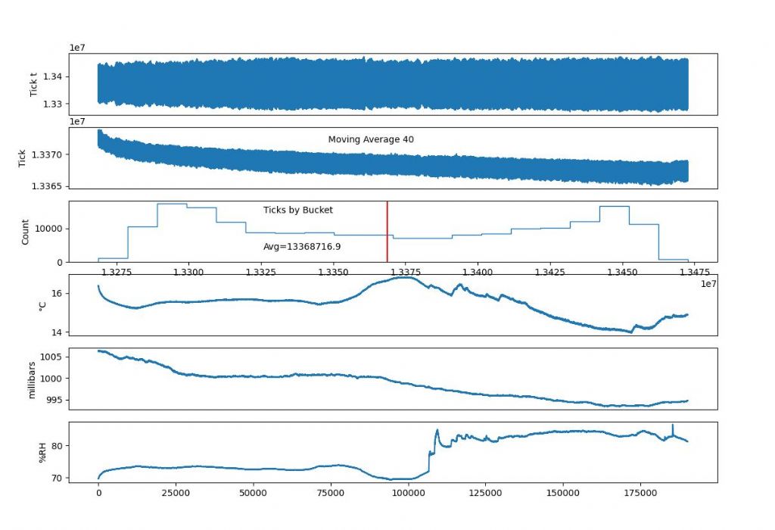
Task: Click the "millibars" pressure axis label
Action: 33,379
